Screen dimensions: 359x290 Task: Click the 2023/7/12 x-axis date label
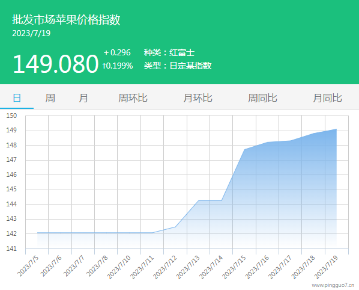tap(166, 267)
